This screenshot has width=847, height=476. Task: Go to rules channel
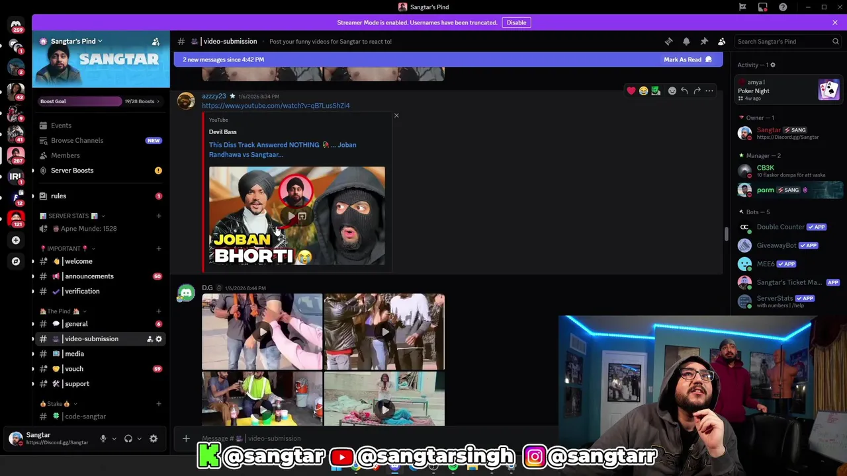point(101,196)
